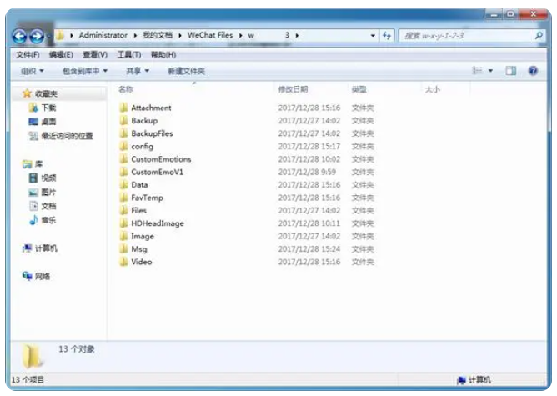Select the HDHeadImage folder
This screenshot has width=557, height=396.
pyautogui.click(x=157, y=223)
